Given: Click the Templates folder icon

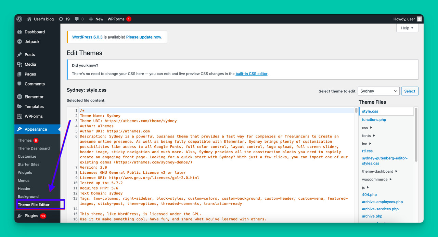Looking at the screenshot, I should click(x=20, y=106).
